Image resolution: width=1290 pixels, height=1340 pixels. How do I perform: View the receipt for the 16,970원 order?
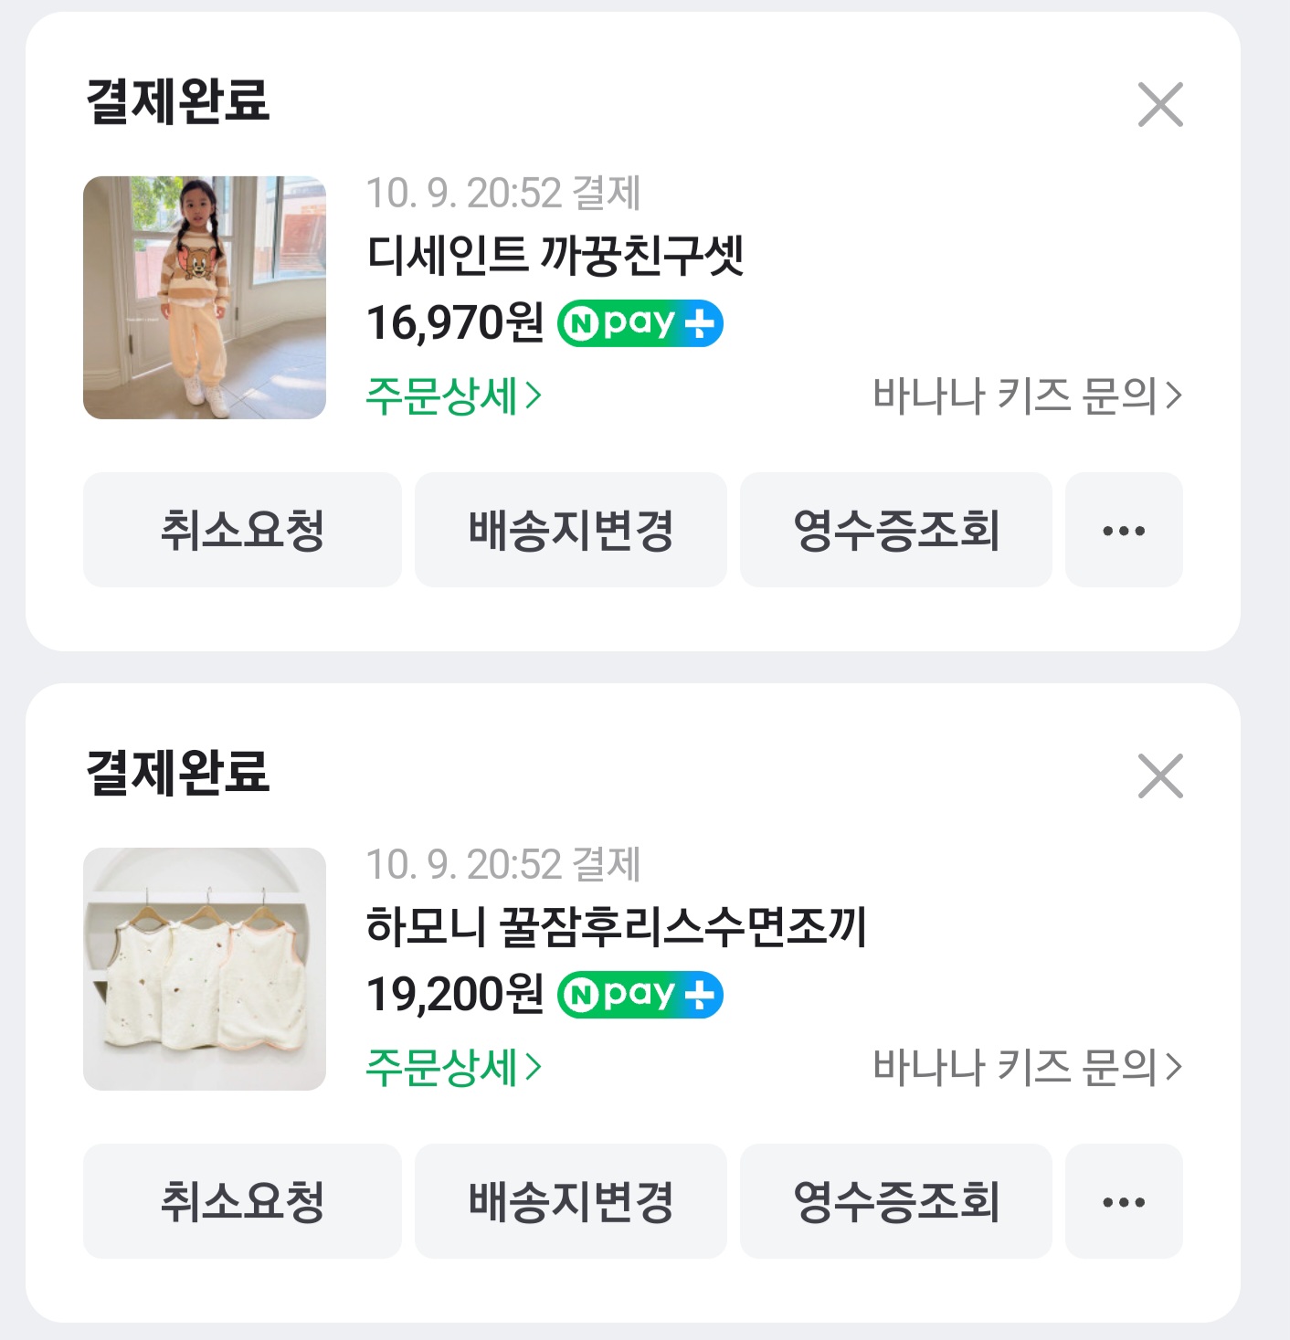pos(895,530)
